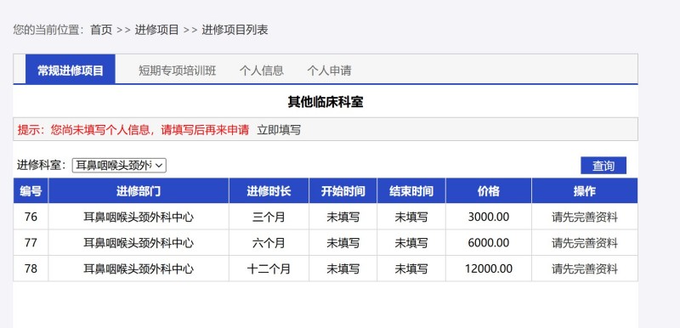Select the 操作 column header
680x328 pixels.
tap(585, 190)
